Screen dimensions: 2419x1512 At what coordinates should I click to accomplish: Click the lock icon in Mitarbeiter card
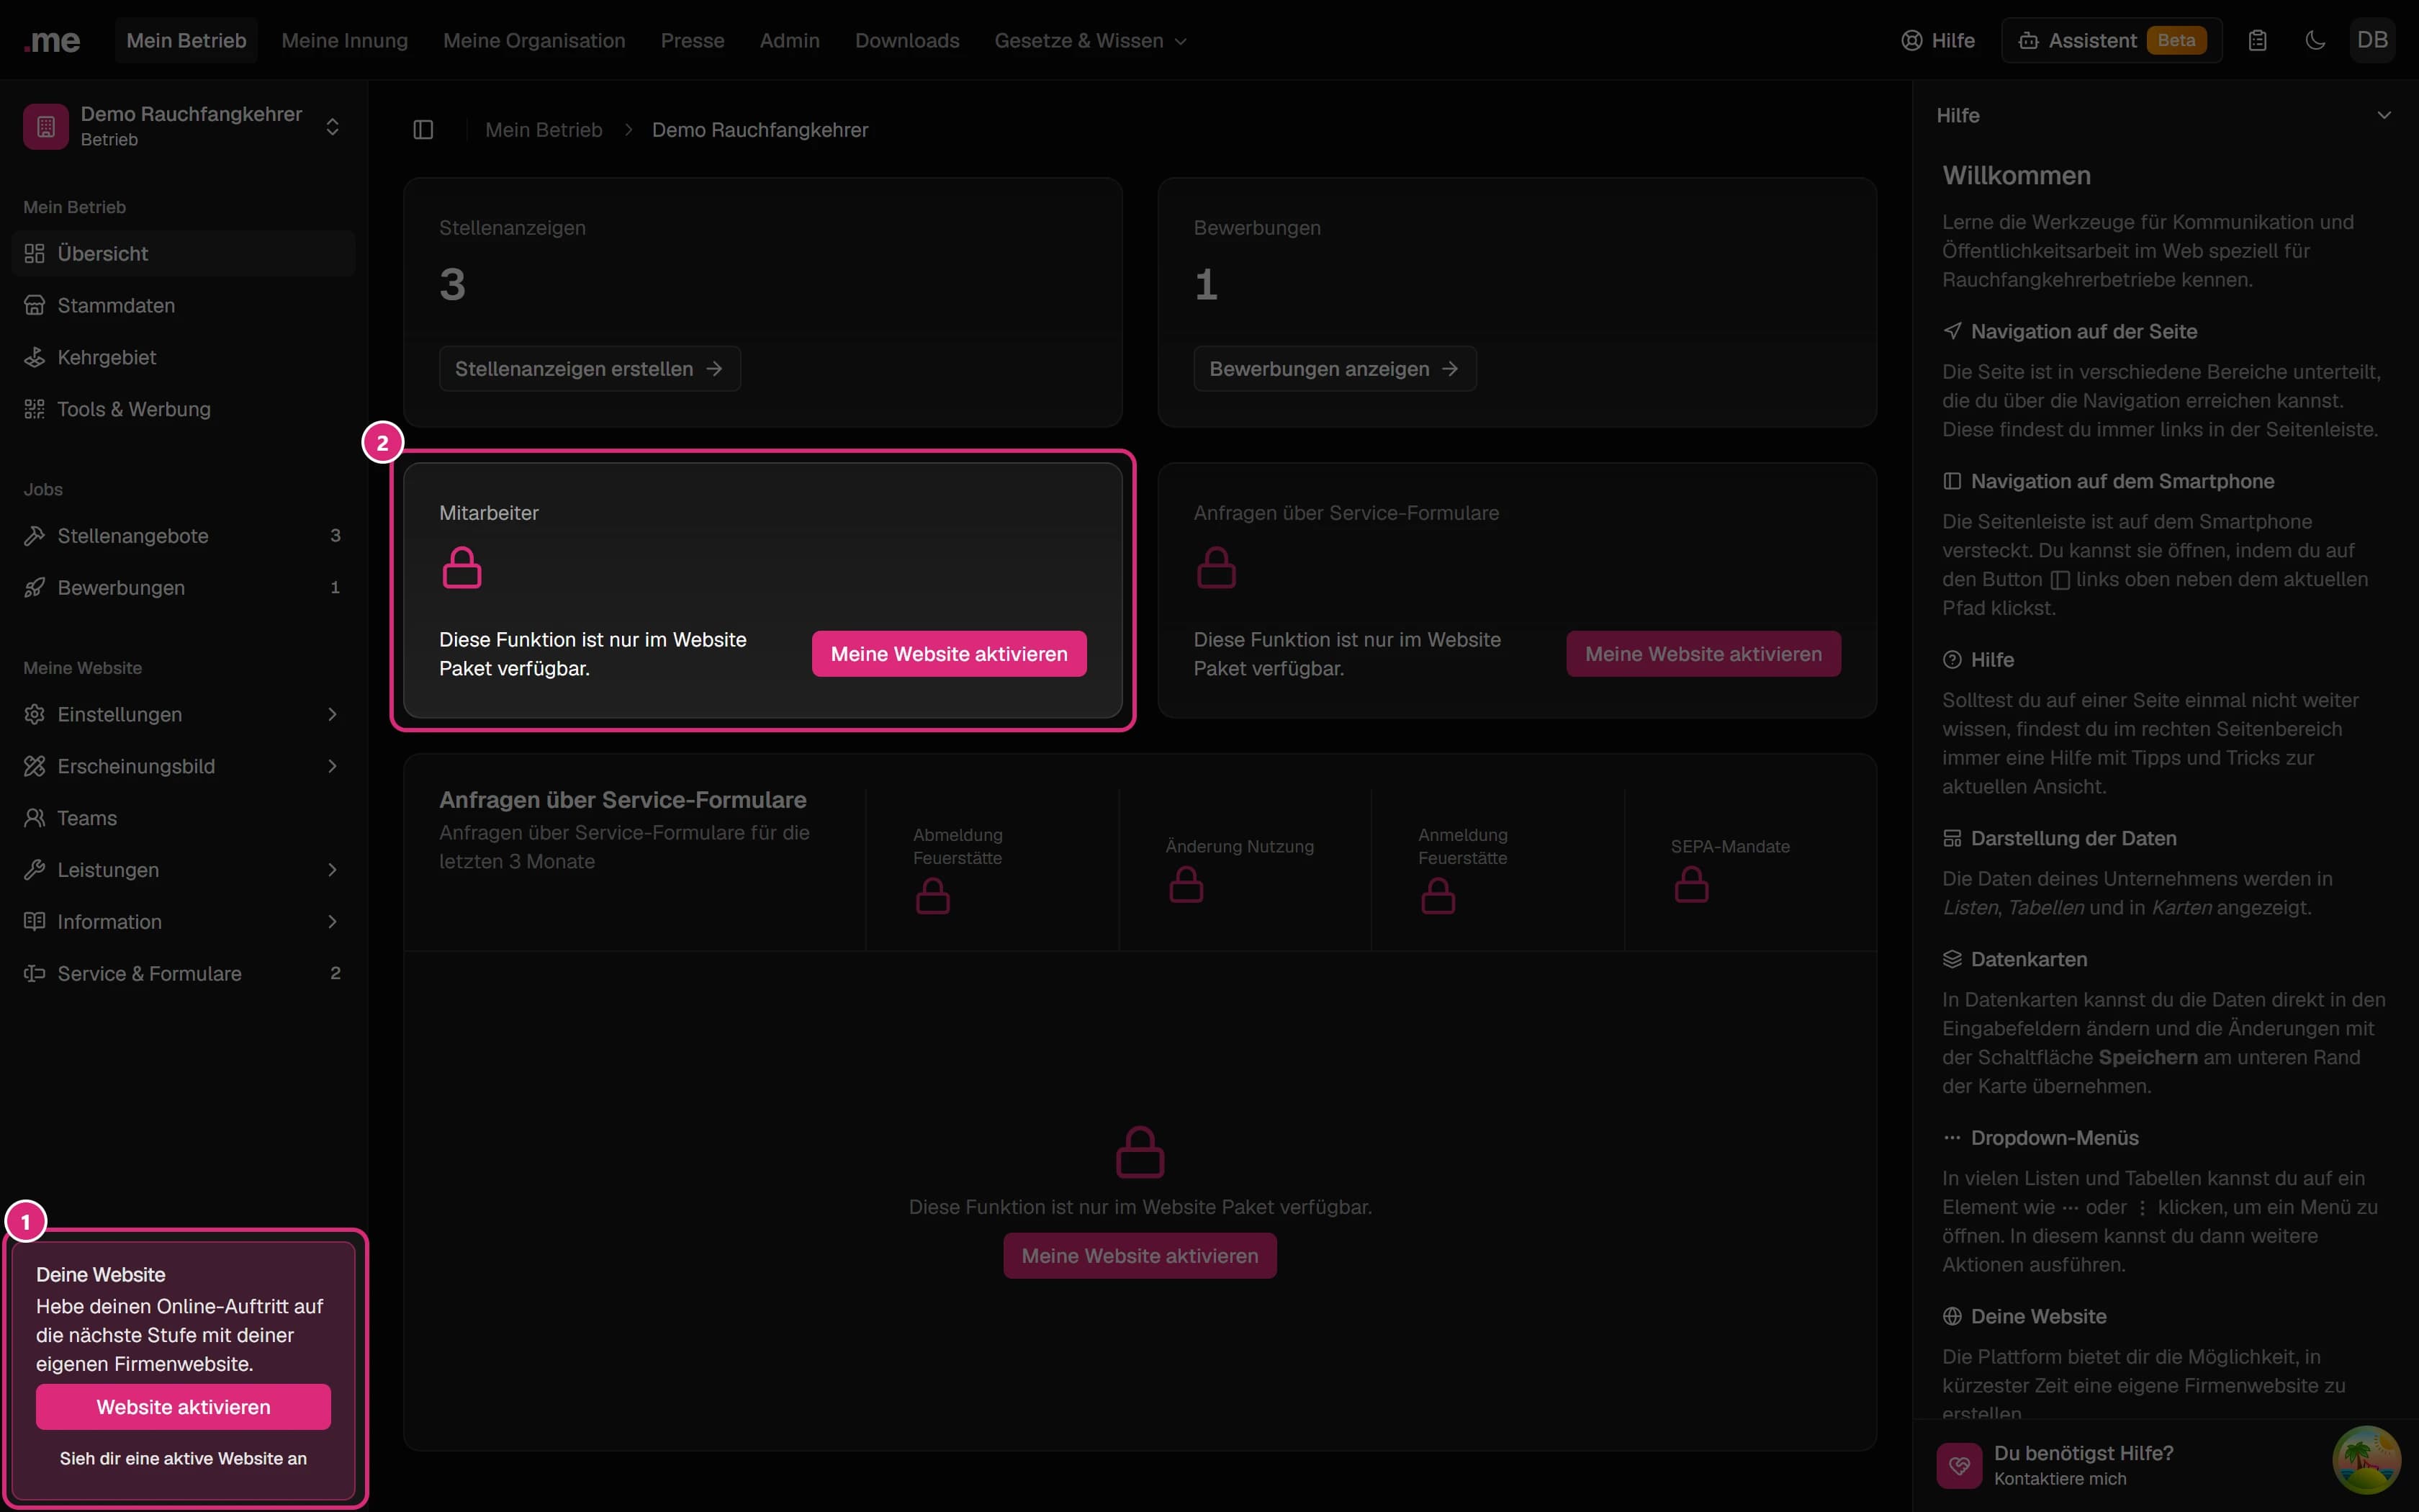coord(461,567)
